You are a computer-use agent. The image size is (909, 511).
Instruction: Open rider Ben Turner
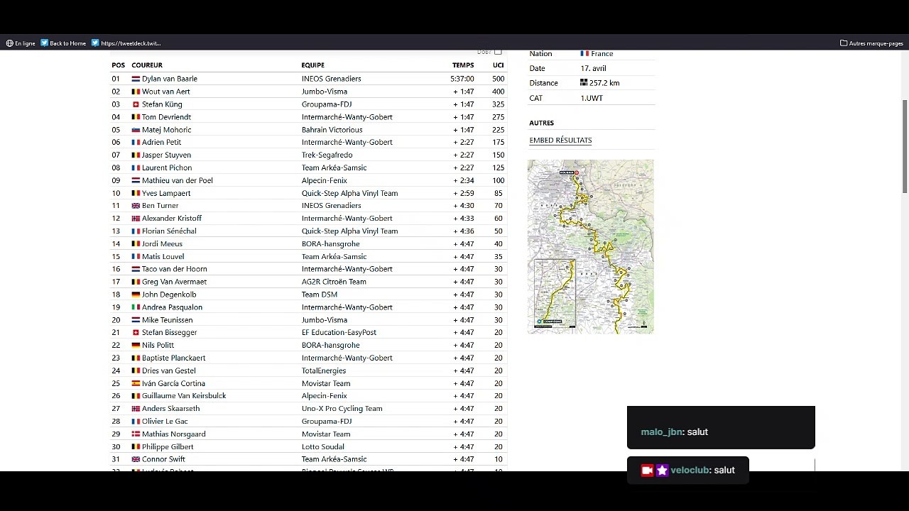(x=160, y=206)
